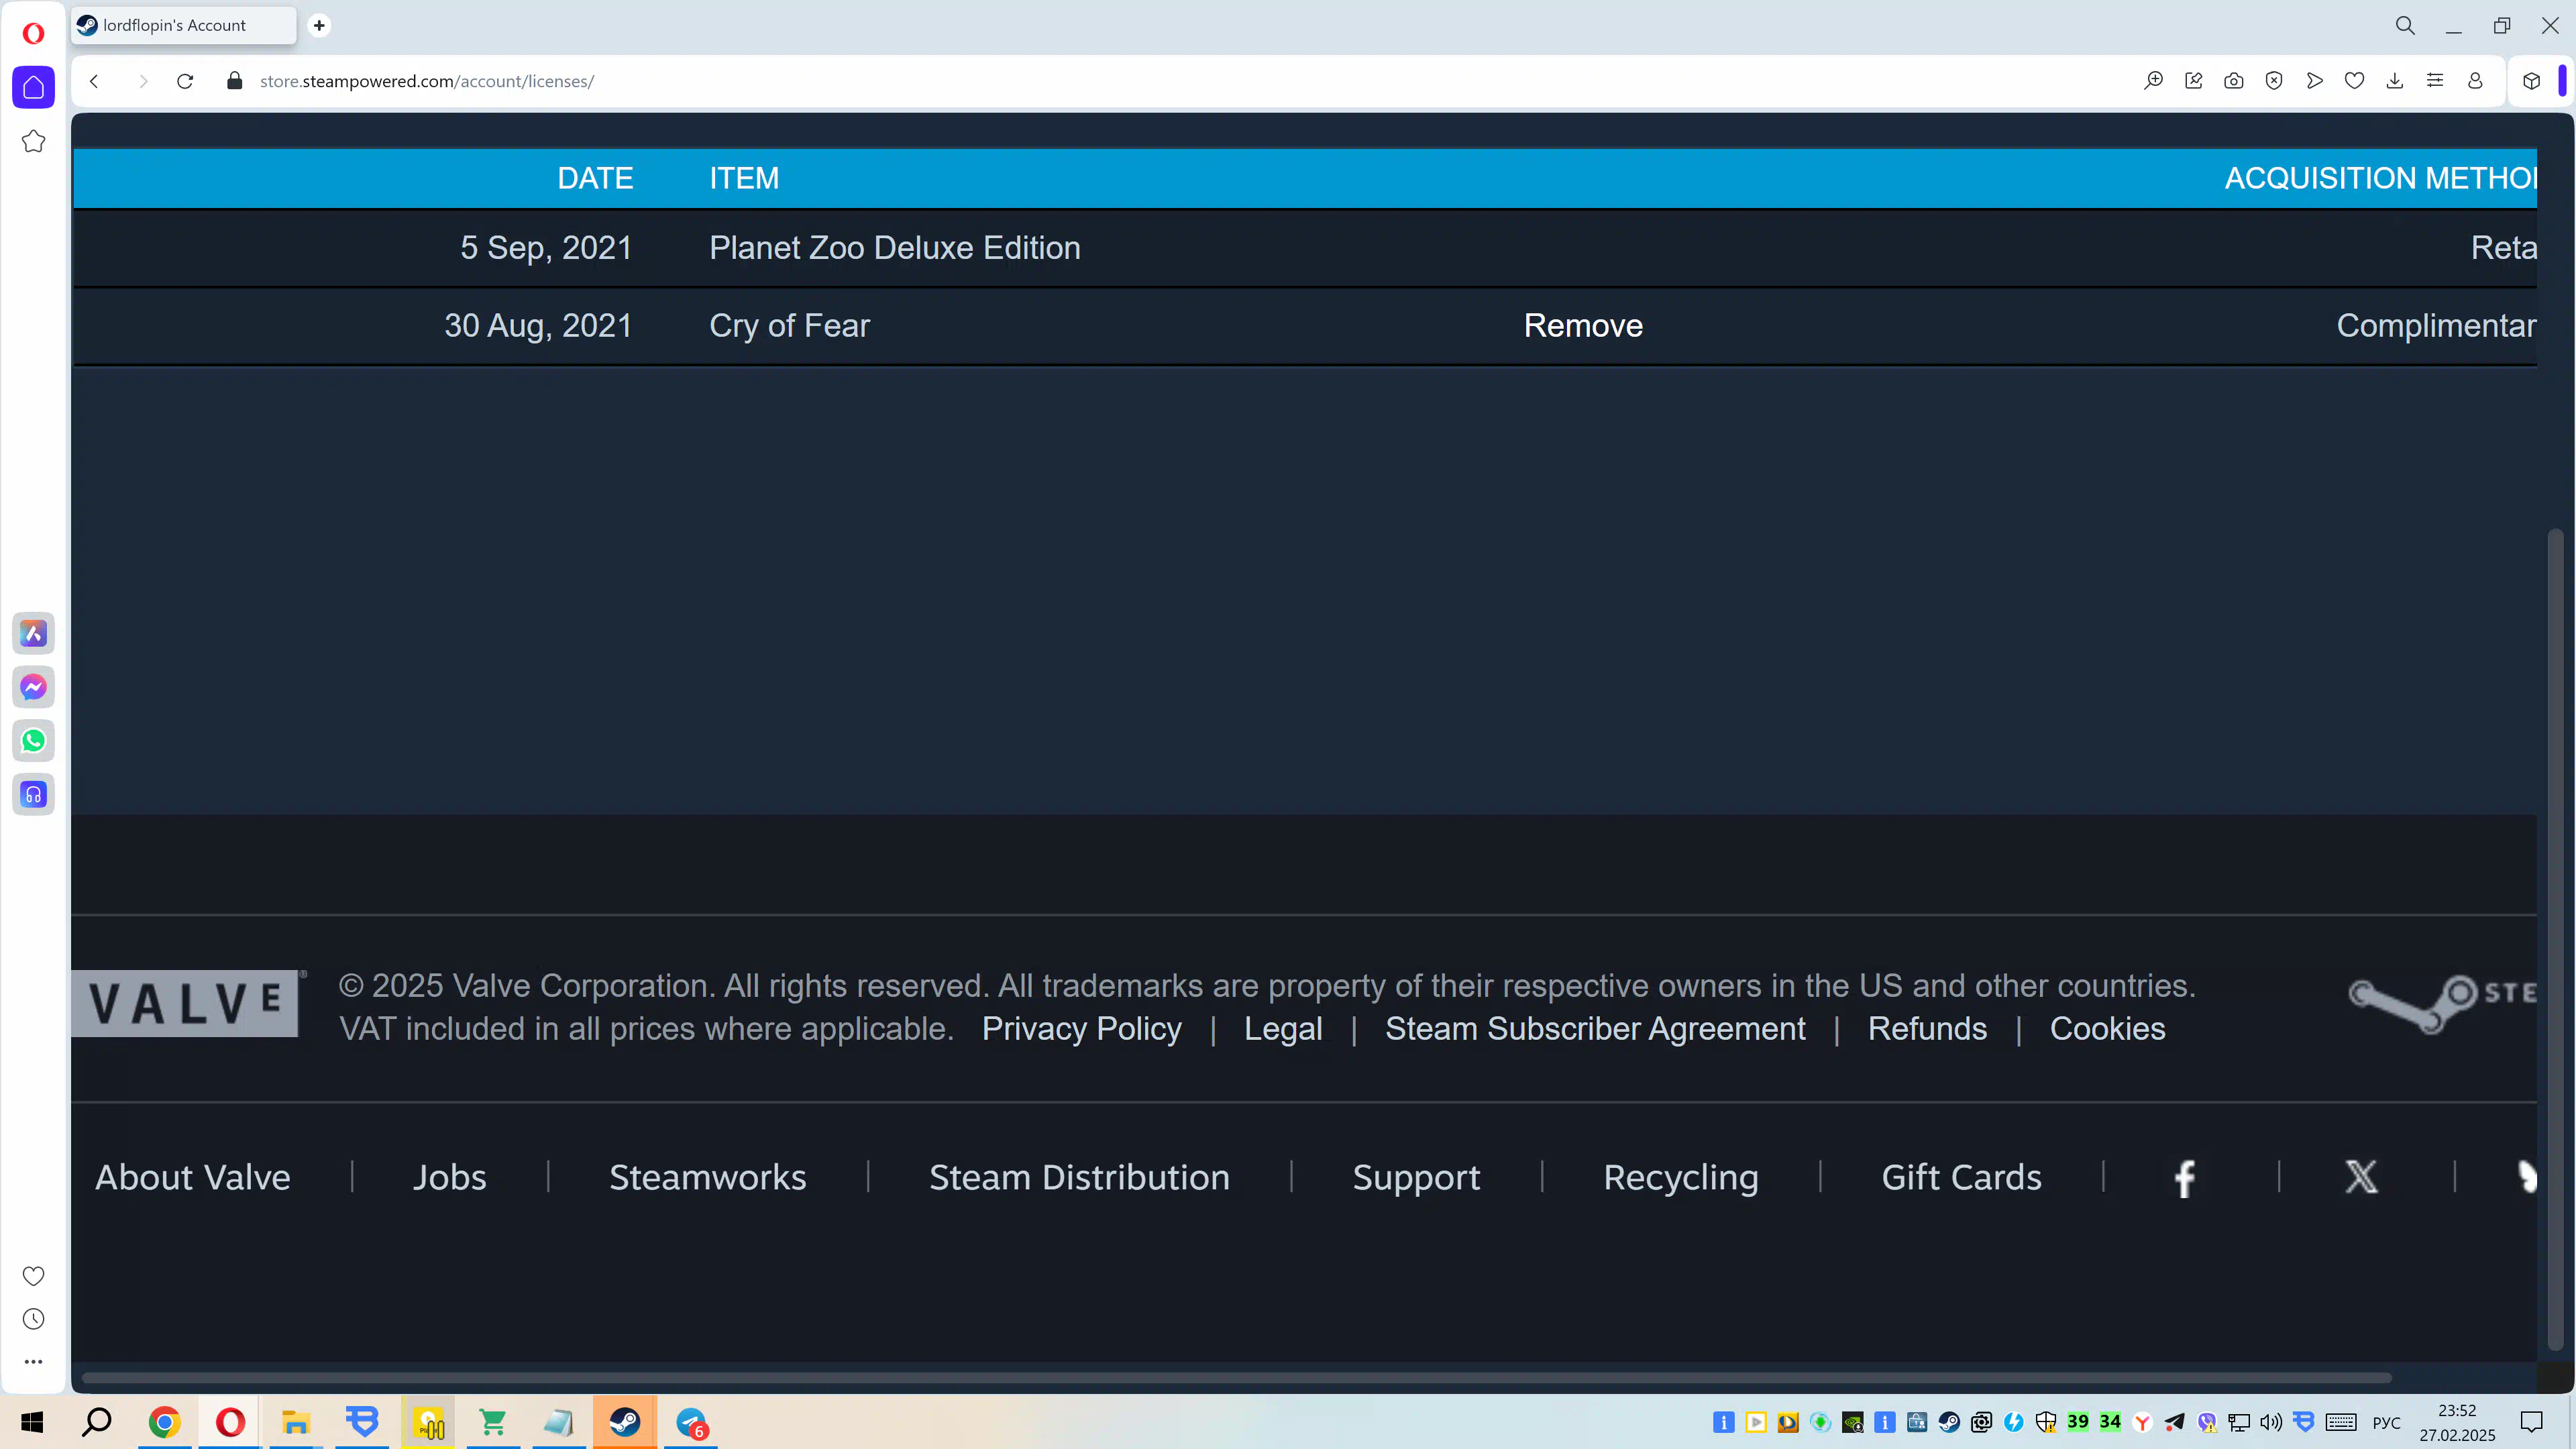
Task: Reload the Steam licenses page
Action: pos(185,81)
